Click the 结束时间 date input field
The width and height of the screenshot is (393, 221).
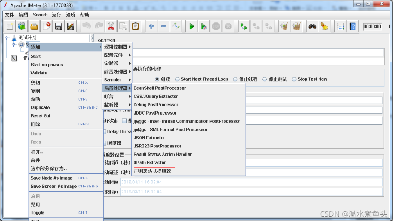pos(251,192)
